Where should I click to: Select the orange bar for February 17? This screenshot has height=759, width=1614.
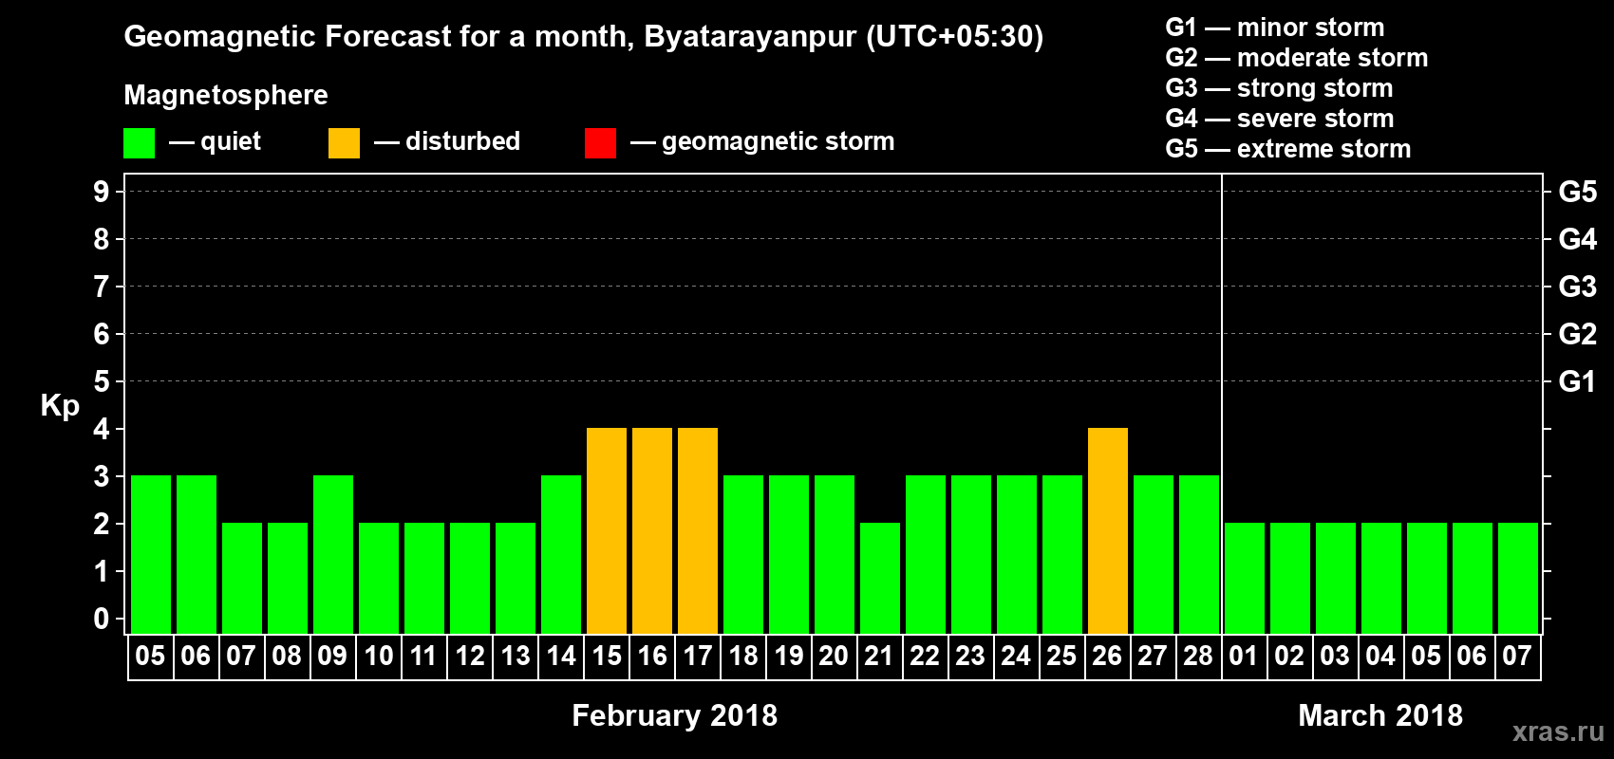coord(698,530)
